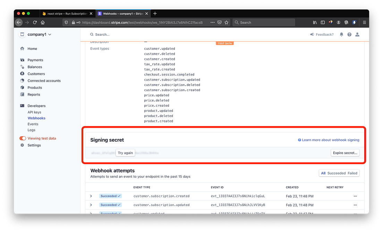
Task: Open the user account avatar icon
Action: (x=357, y=34)
